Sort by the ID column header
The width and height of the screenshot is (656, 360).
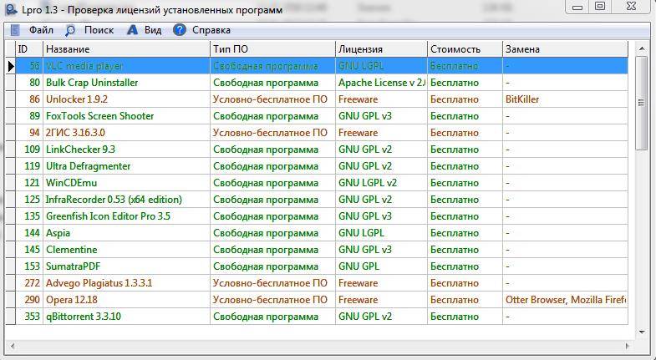point(29,49)
